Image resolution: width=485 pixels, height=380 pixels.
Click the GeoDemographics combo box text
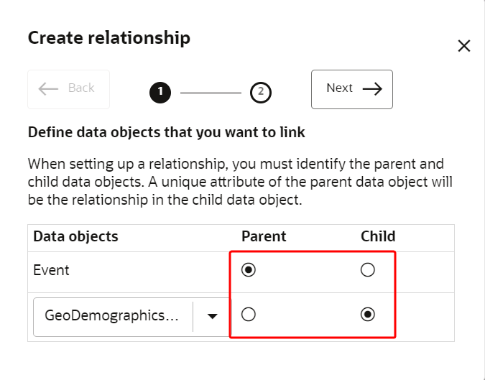point(112,315)
